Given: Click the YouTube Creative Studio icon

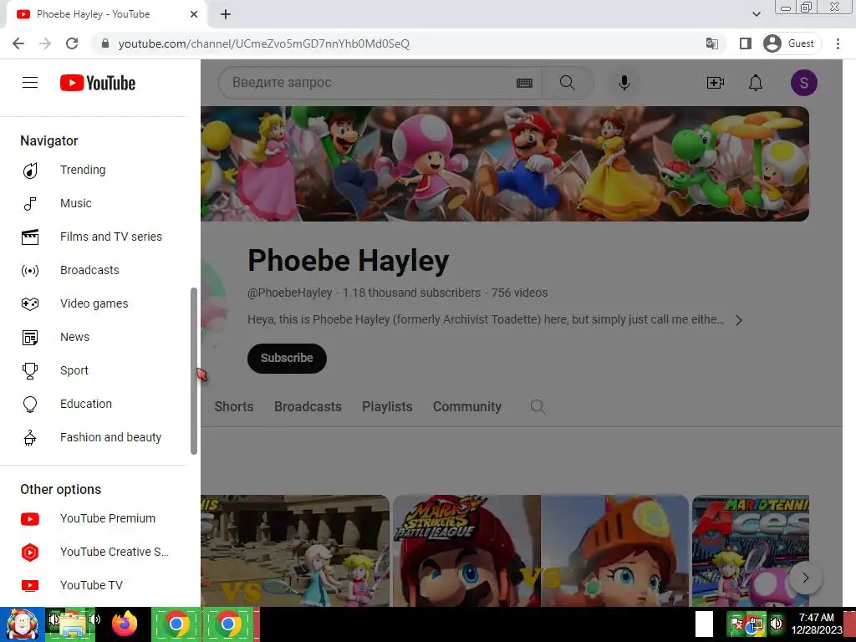Looking at the screenshot, I should coord(30,552).
